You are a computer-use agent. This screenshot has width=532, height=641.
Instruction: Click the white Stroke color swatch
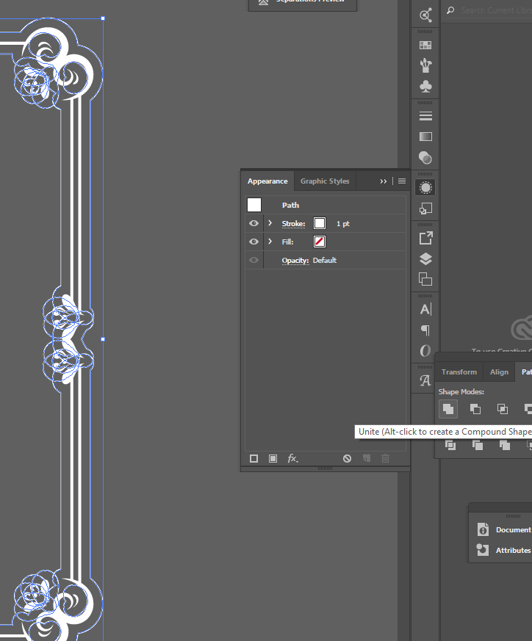[320, 223]
